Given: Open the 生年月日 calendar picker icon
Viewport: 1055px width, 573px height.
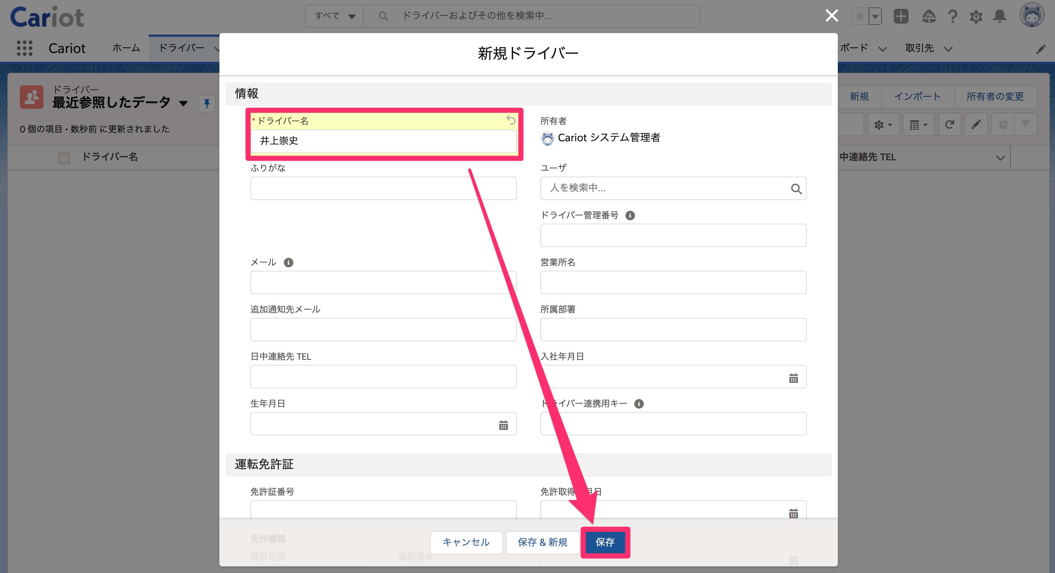Looking at the screenshot, I should point(503,425).
